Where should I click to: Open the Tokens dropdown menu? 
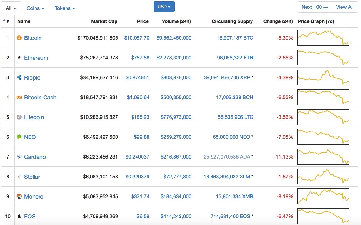tap(65, 8)
